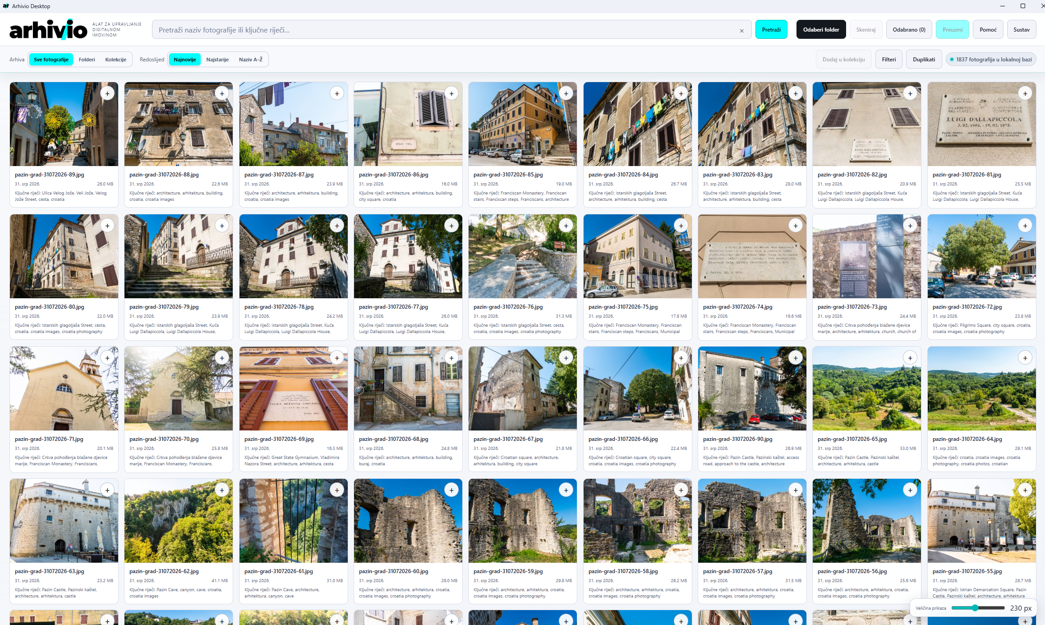Click filename pazin-grad-31072026-55.jpg

[967, 571]
